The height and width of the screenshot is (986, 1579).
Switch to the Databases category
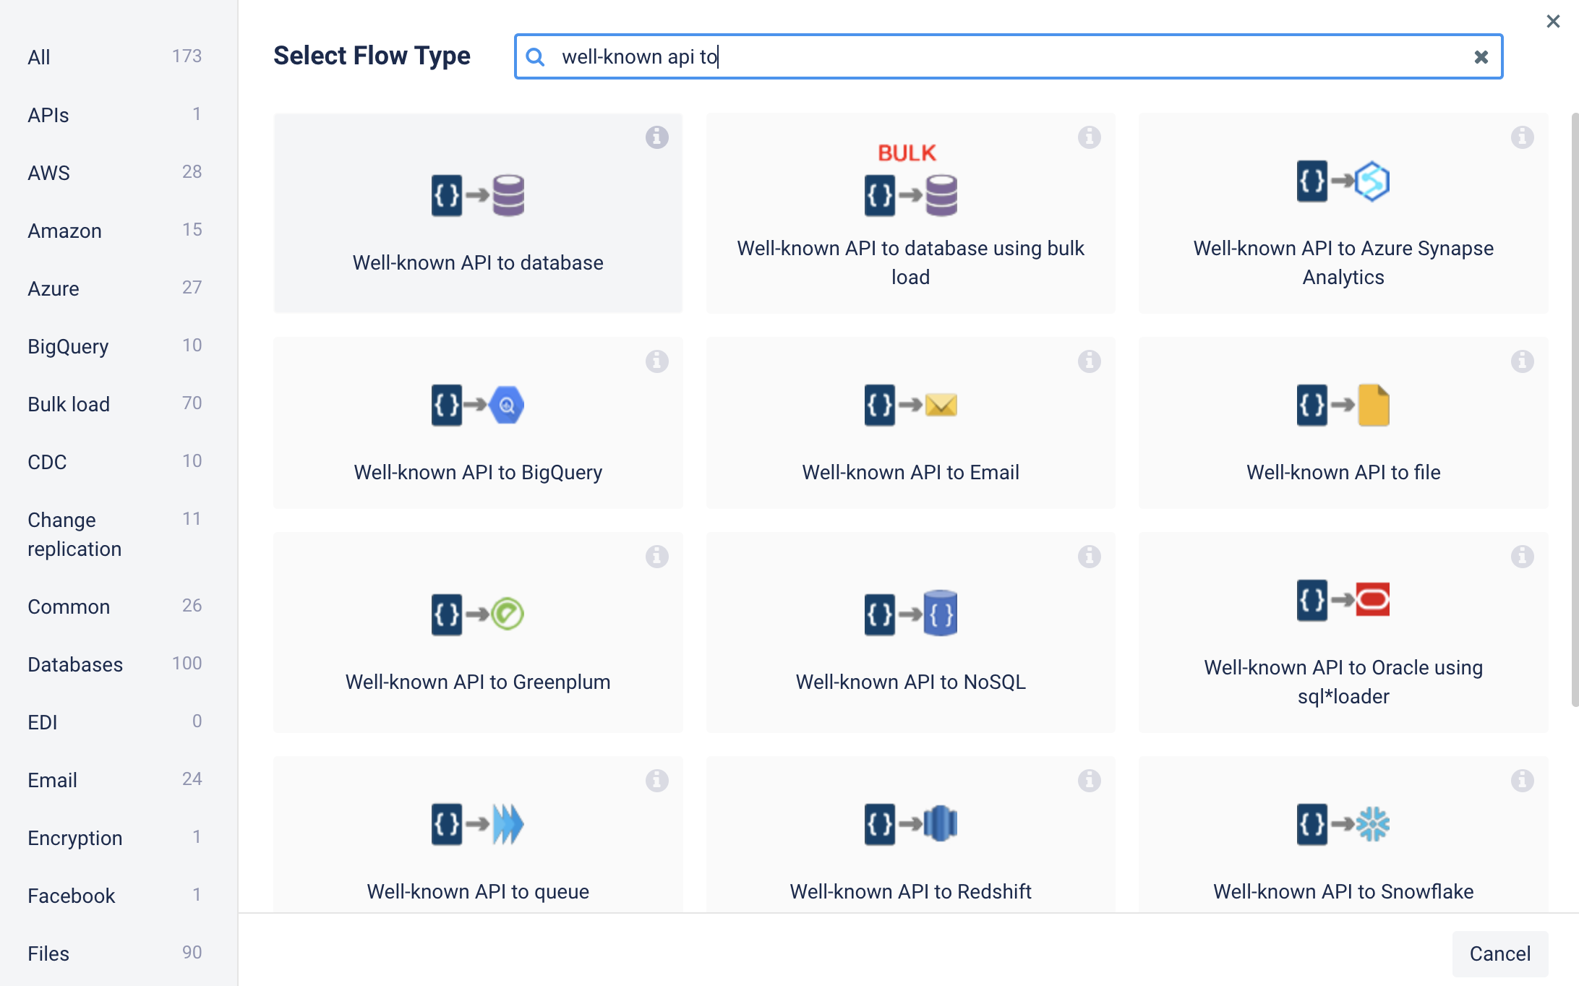(75, 664)
